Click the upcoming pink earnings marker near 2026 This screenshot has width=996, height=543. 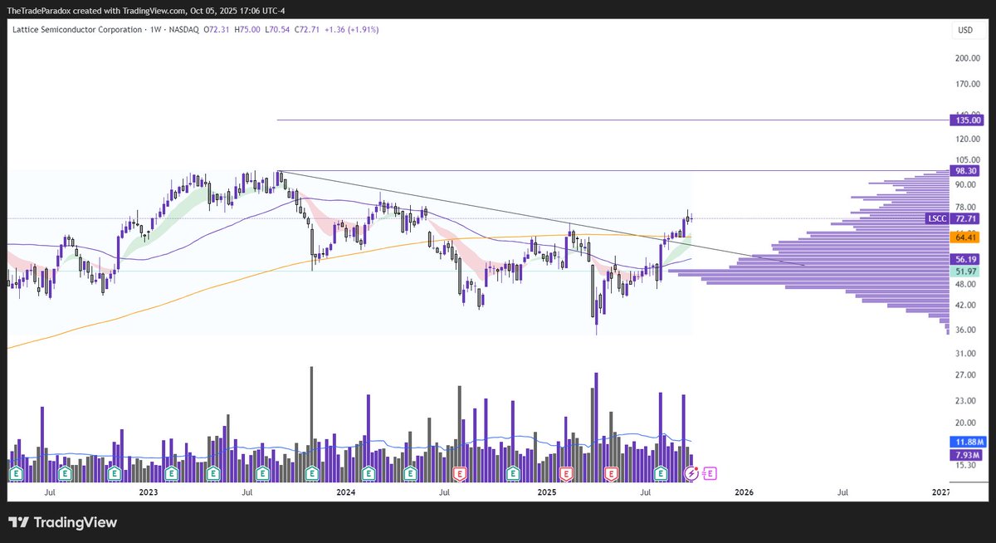(710, 474)
